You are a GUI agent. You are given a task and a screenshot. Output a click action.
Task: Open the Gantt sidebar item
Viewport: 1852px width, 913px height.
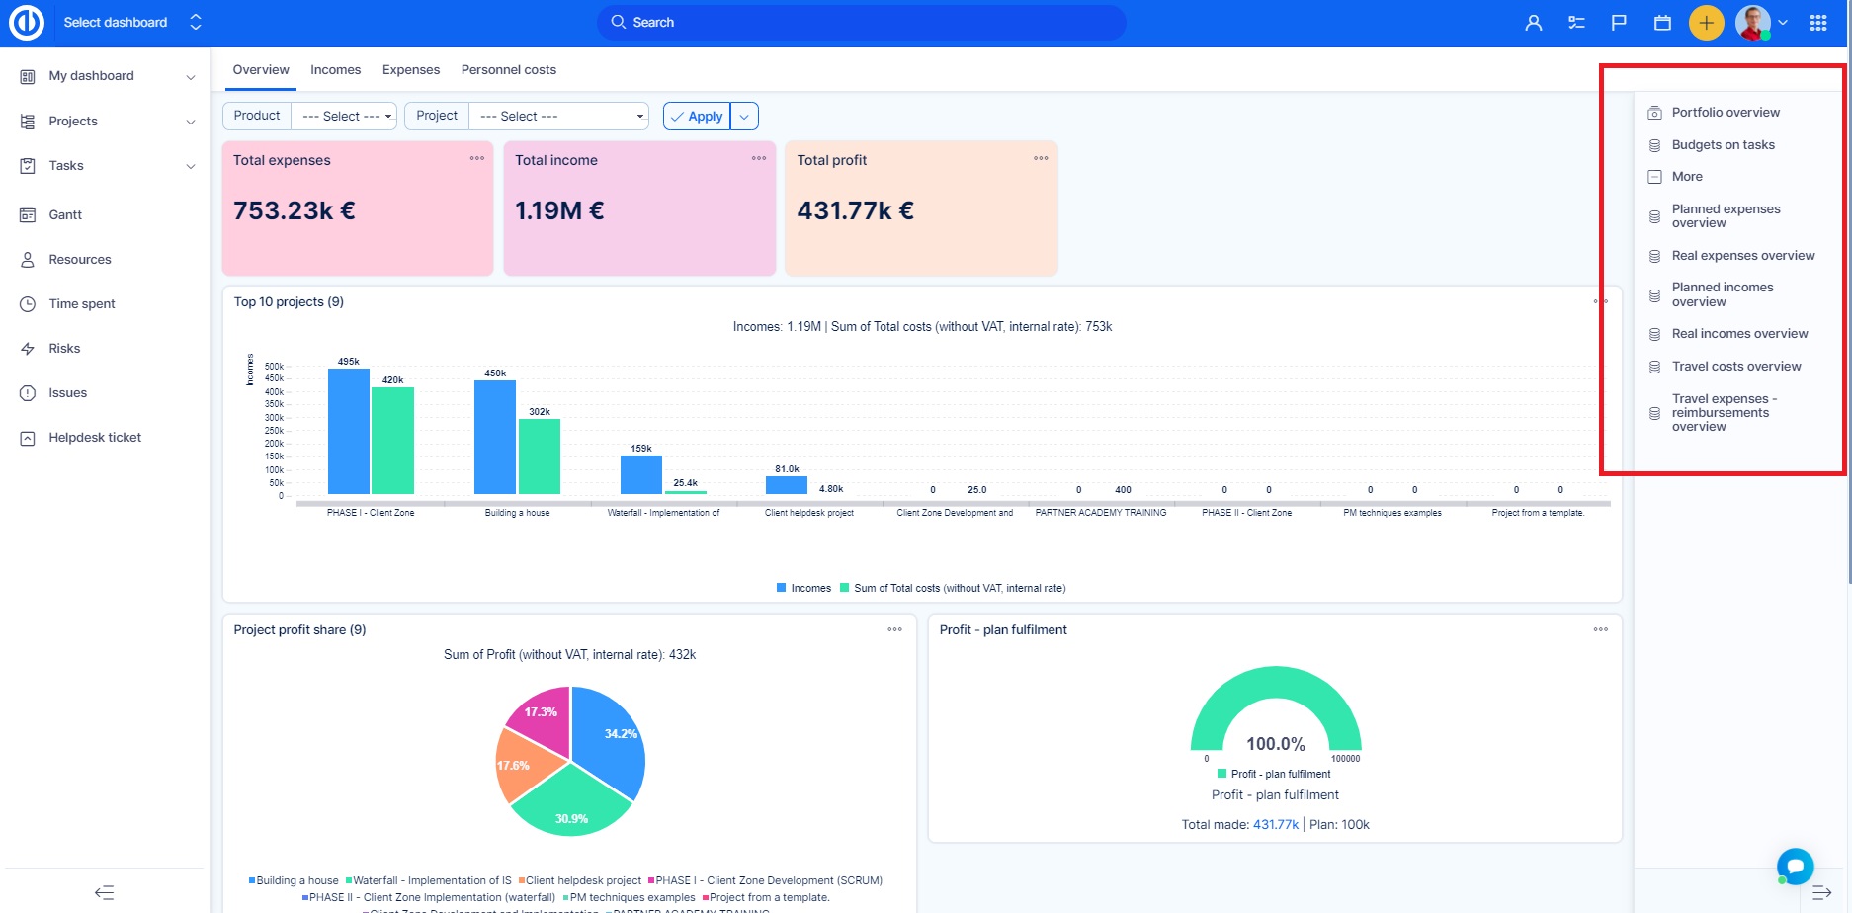pos(65,214)
